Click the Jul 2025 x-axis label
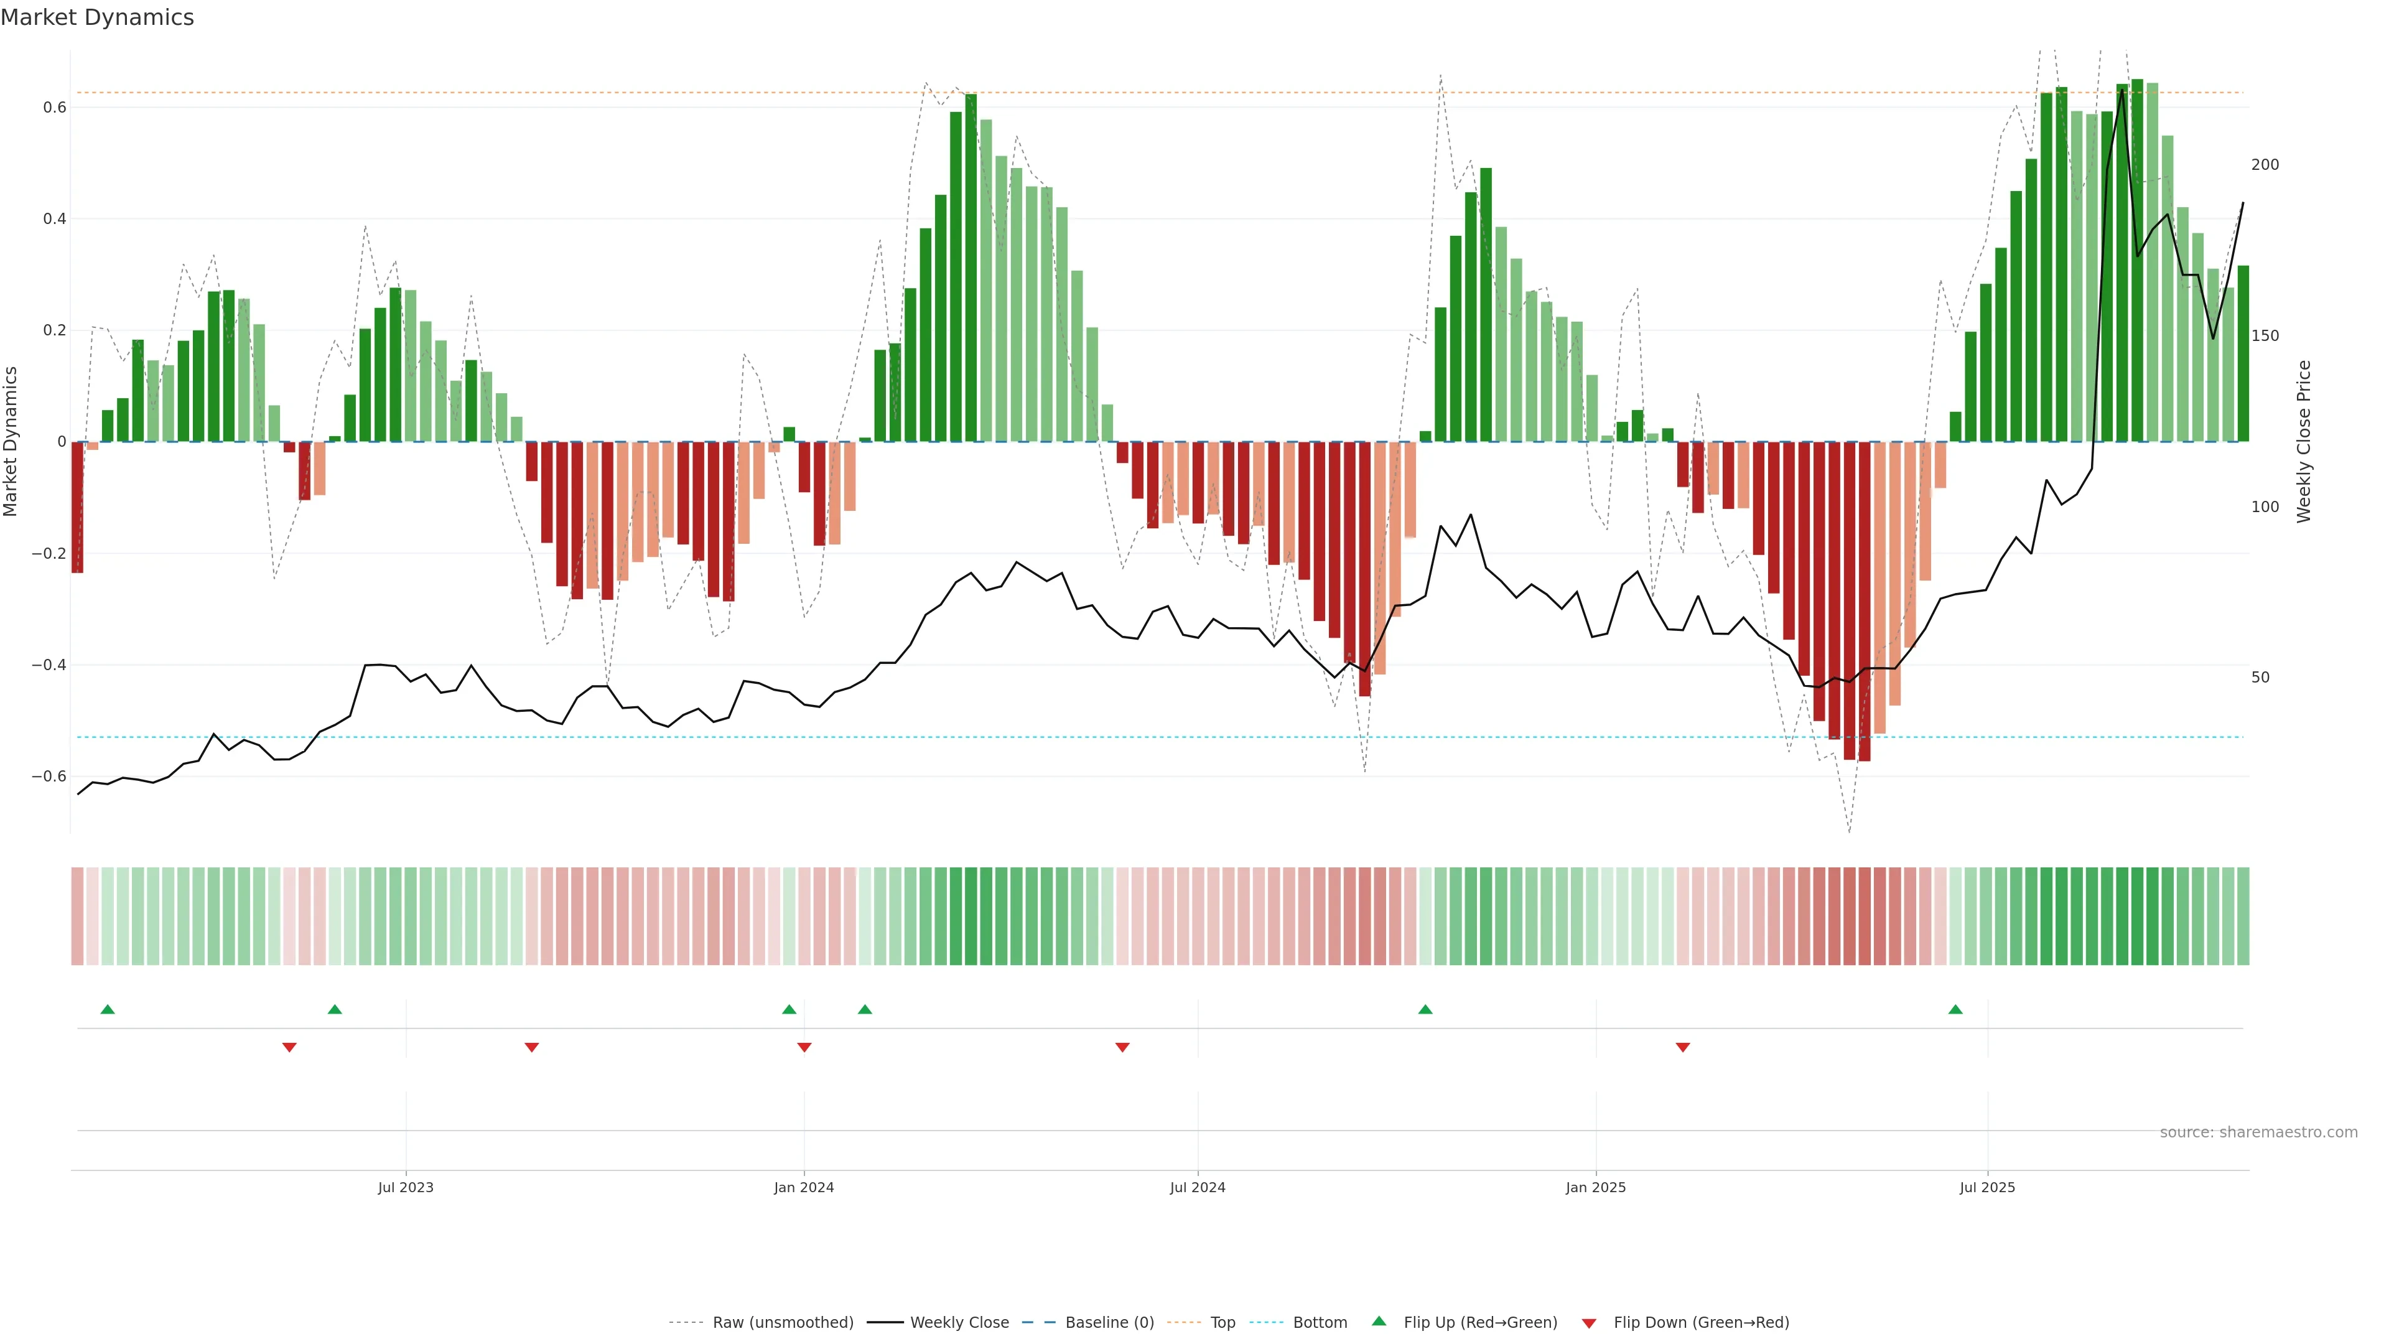2389x1344 pixels. [1988, 1187]
